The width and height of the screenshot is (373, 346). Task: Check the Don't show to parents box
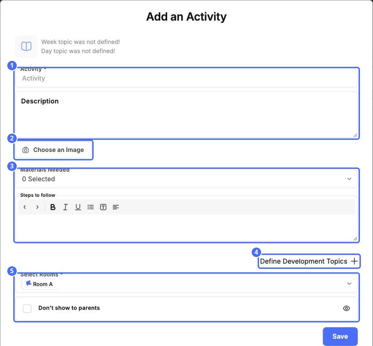[27, 308]
